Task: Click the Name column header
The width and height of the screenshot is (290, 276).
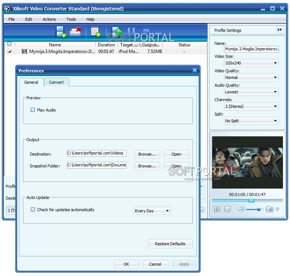Action: coord(55,45)
